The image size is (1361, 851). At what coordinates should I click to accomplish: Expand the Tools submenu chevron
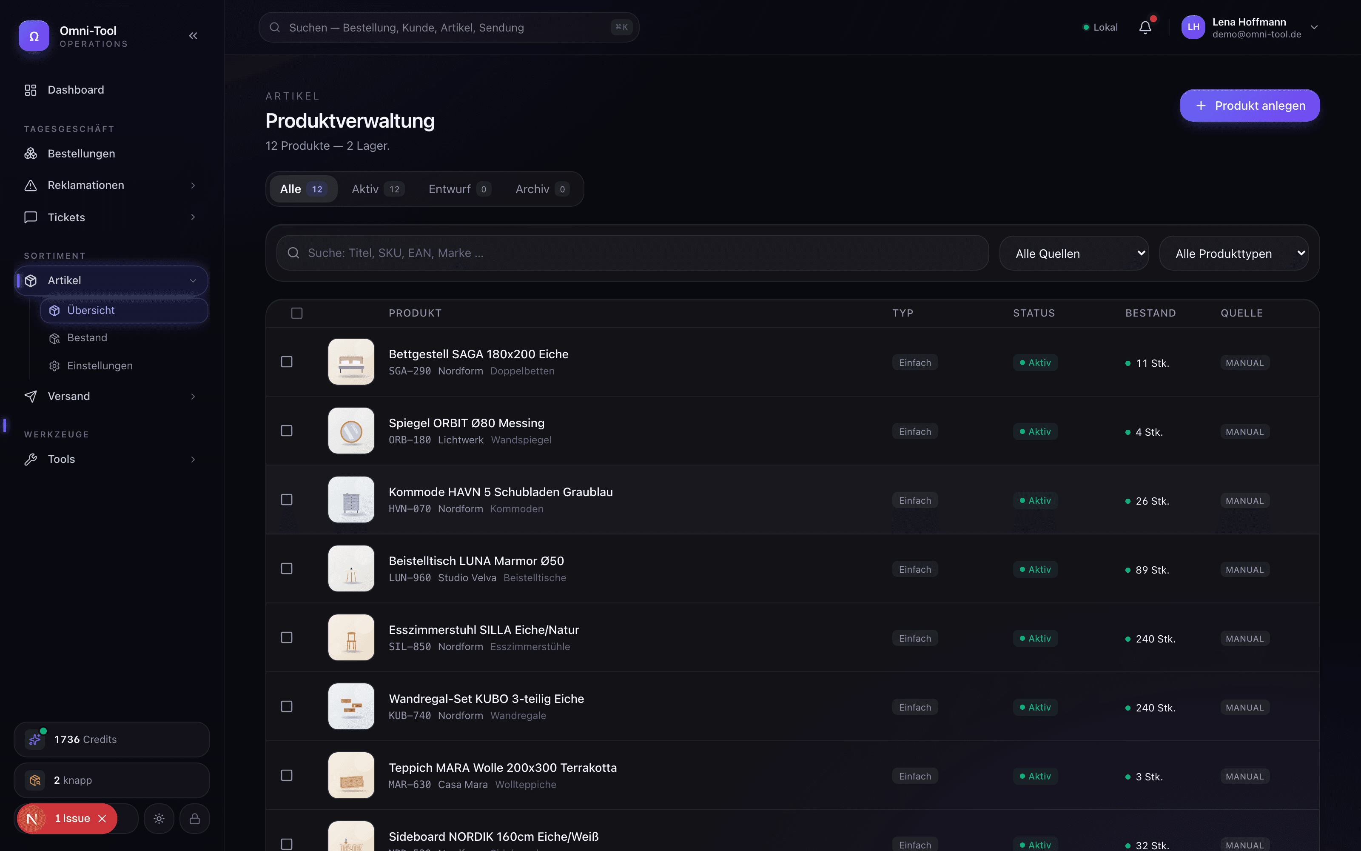pyautogui.click(x=193, y=459)
